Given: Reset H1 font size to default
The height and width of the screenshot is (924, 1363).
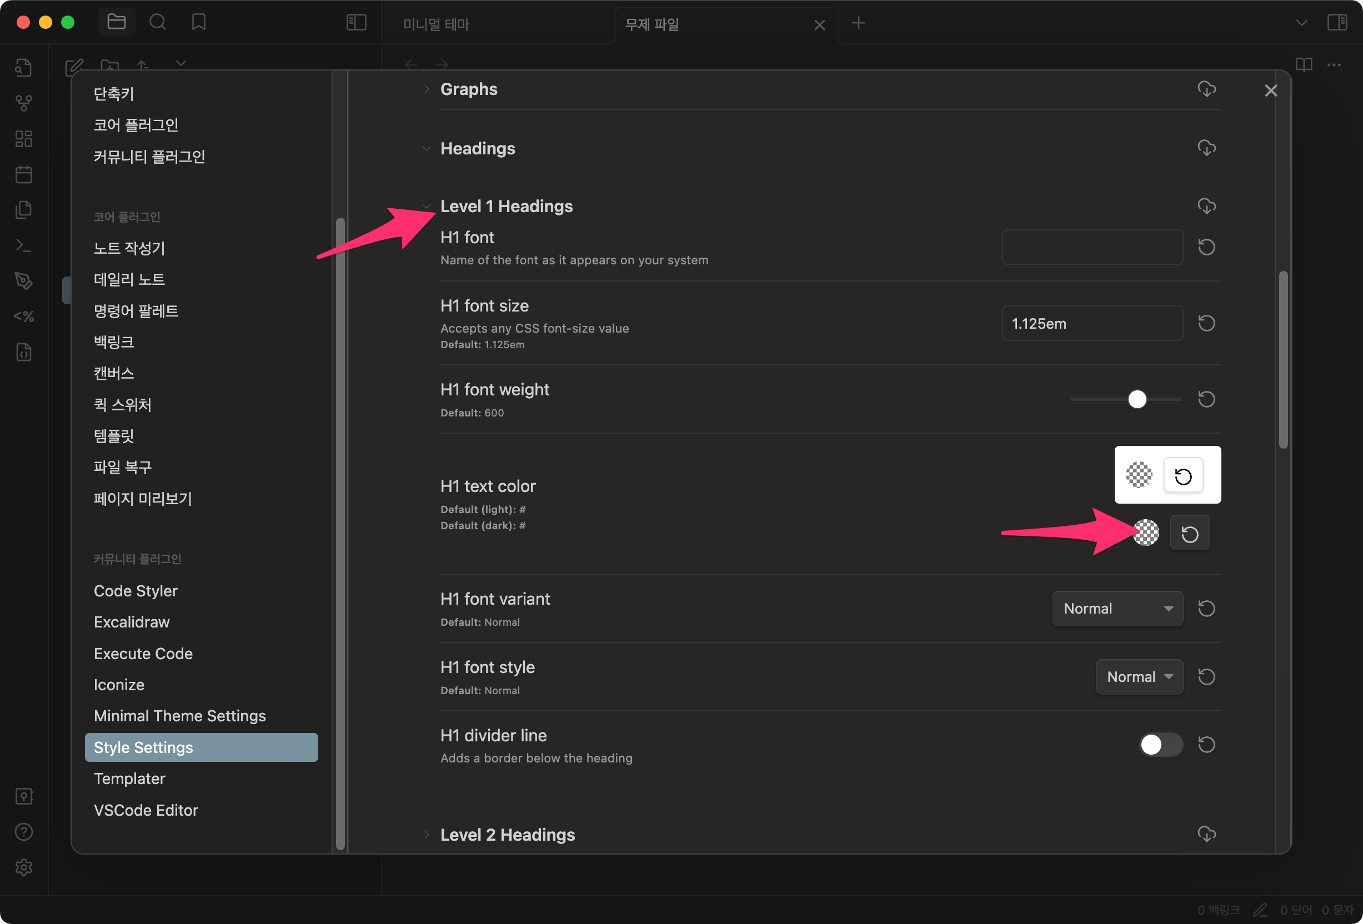Looking at the screenshot, I should click(x=1206, y=323).
